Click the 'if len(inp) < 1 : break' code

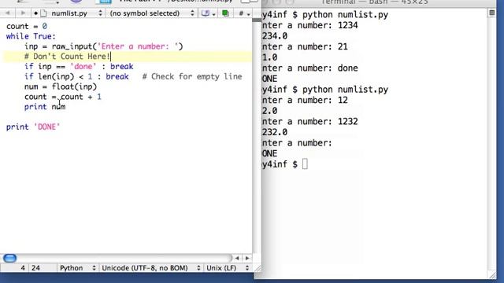(76, 77)
